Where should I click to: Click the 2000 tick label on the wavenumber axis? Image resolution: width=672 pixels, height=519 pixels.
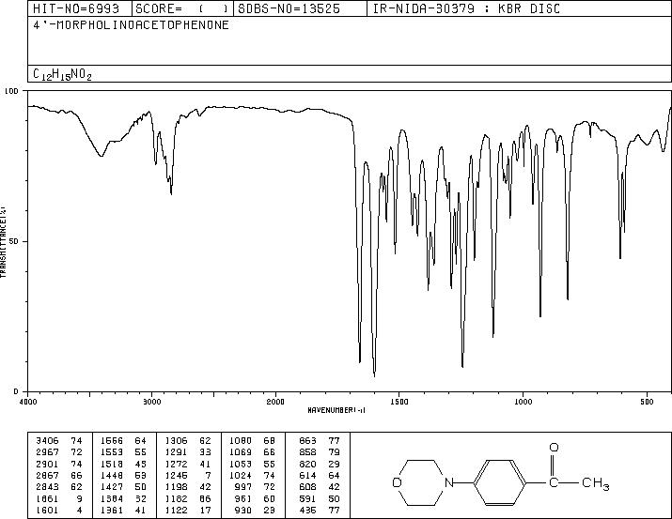[x=275, y=402]
